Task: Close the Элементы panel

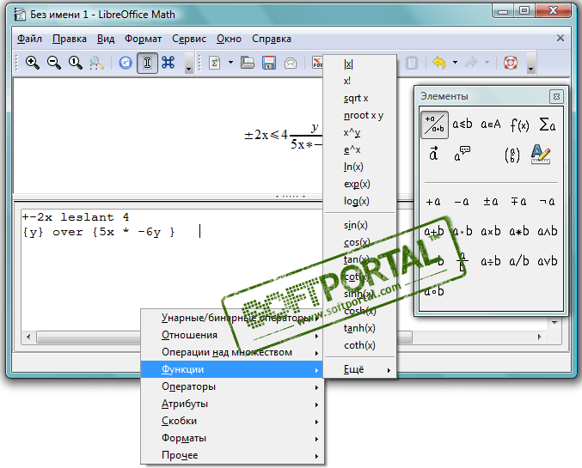Action: [x=556, y=97]
